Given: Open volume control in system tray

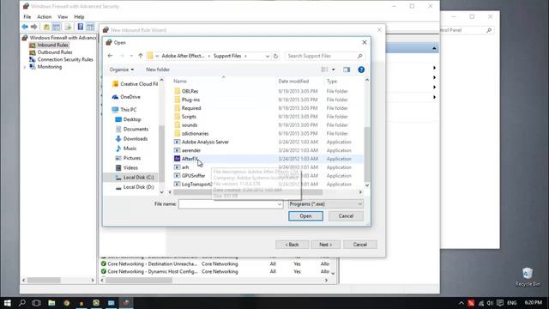Looking at the screenshot, I should 490,303.
